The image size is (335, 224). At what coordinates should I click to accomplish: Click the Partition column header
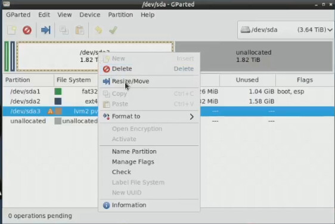(x=28, y=80)
